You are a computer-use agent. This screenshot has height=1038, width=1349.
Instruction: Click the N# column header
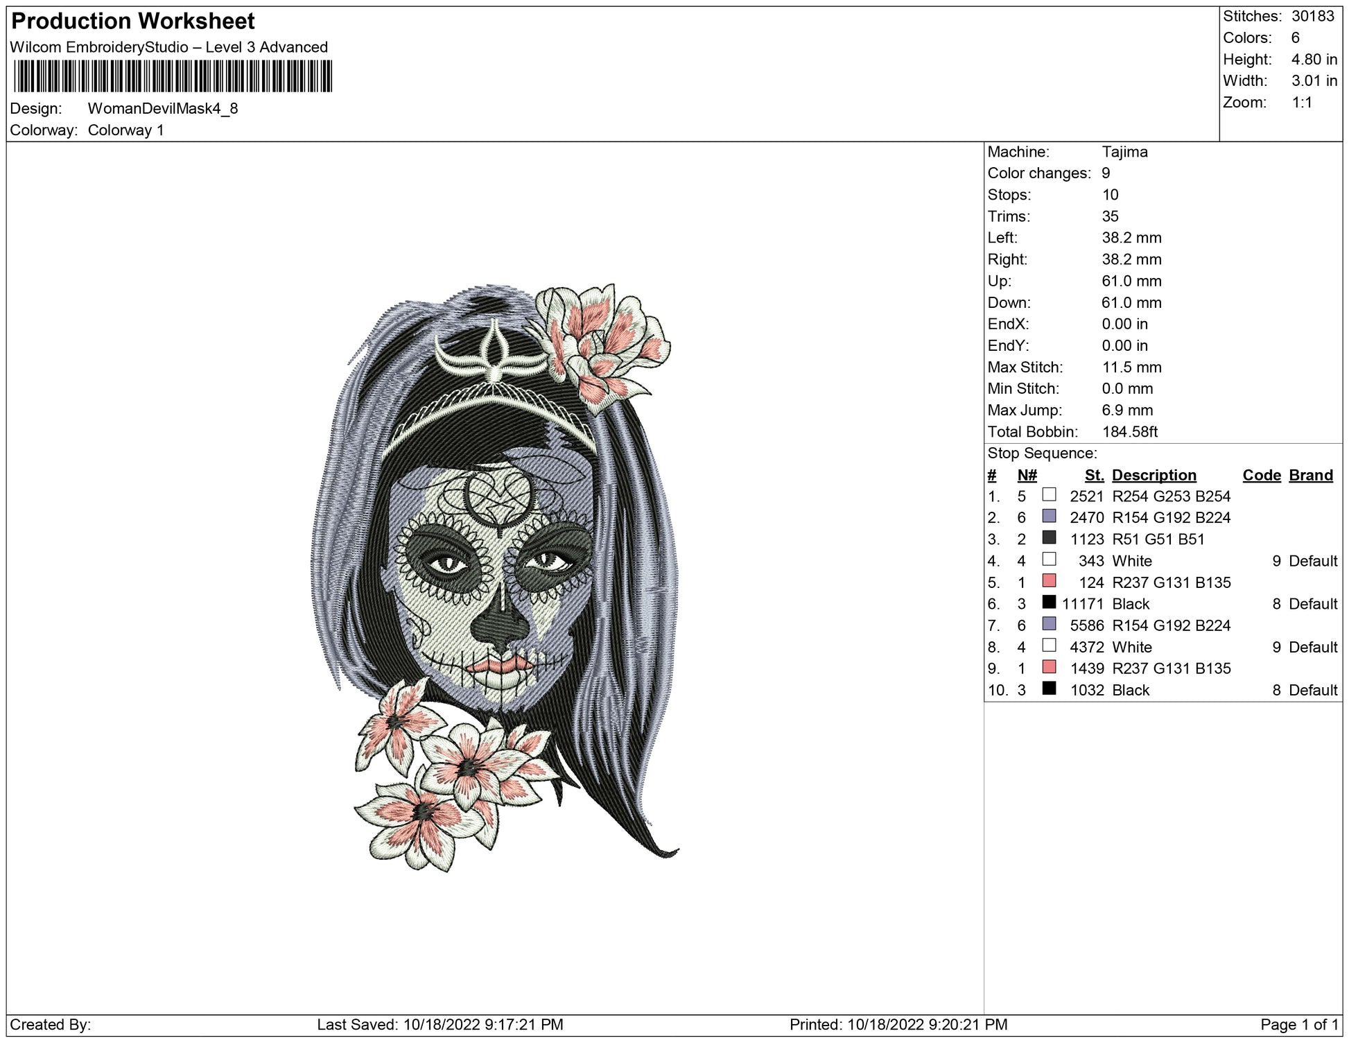click(x=1027, y=475)
